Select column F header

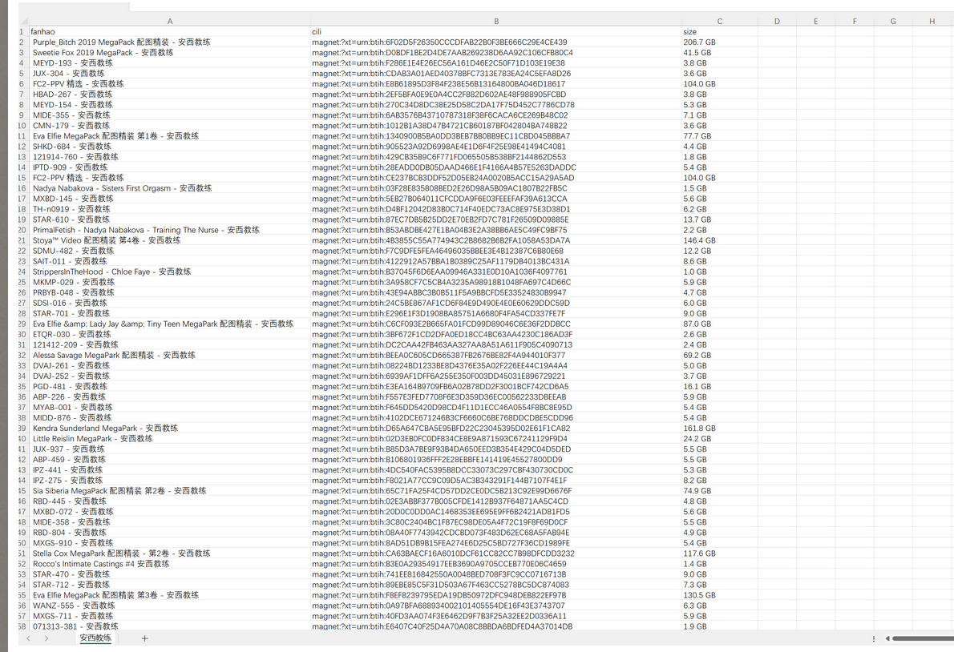(x=854, y=22)
